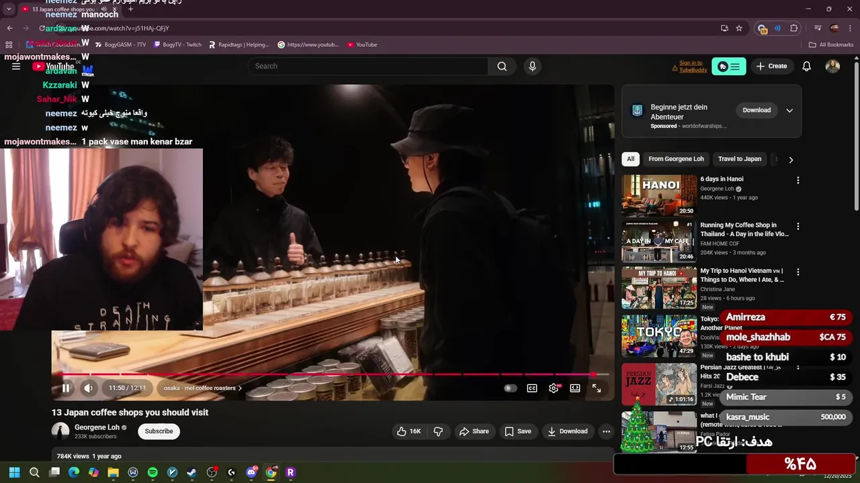Open the YouTube bookmark in bookmarks bar
This screenshot has width=860, height=483.
362,45
